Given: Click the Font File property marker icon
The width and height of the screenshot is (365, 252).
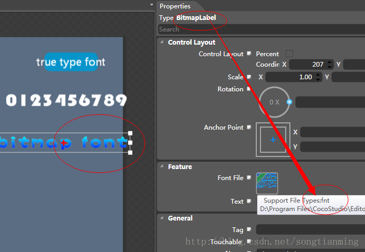Looking at the screenshot, I should pos(249,178).
